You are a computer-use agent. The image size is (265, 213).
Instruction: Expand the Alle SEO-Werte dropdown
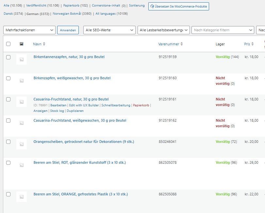[109, 30]
